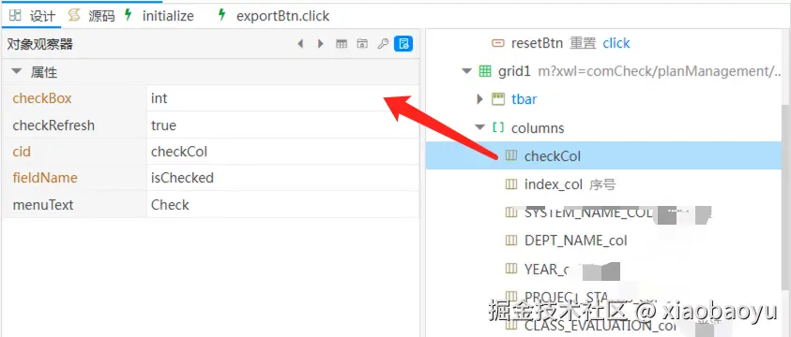Select the columns node label
The image size is (791, 337).
tap(538, 127)
